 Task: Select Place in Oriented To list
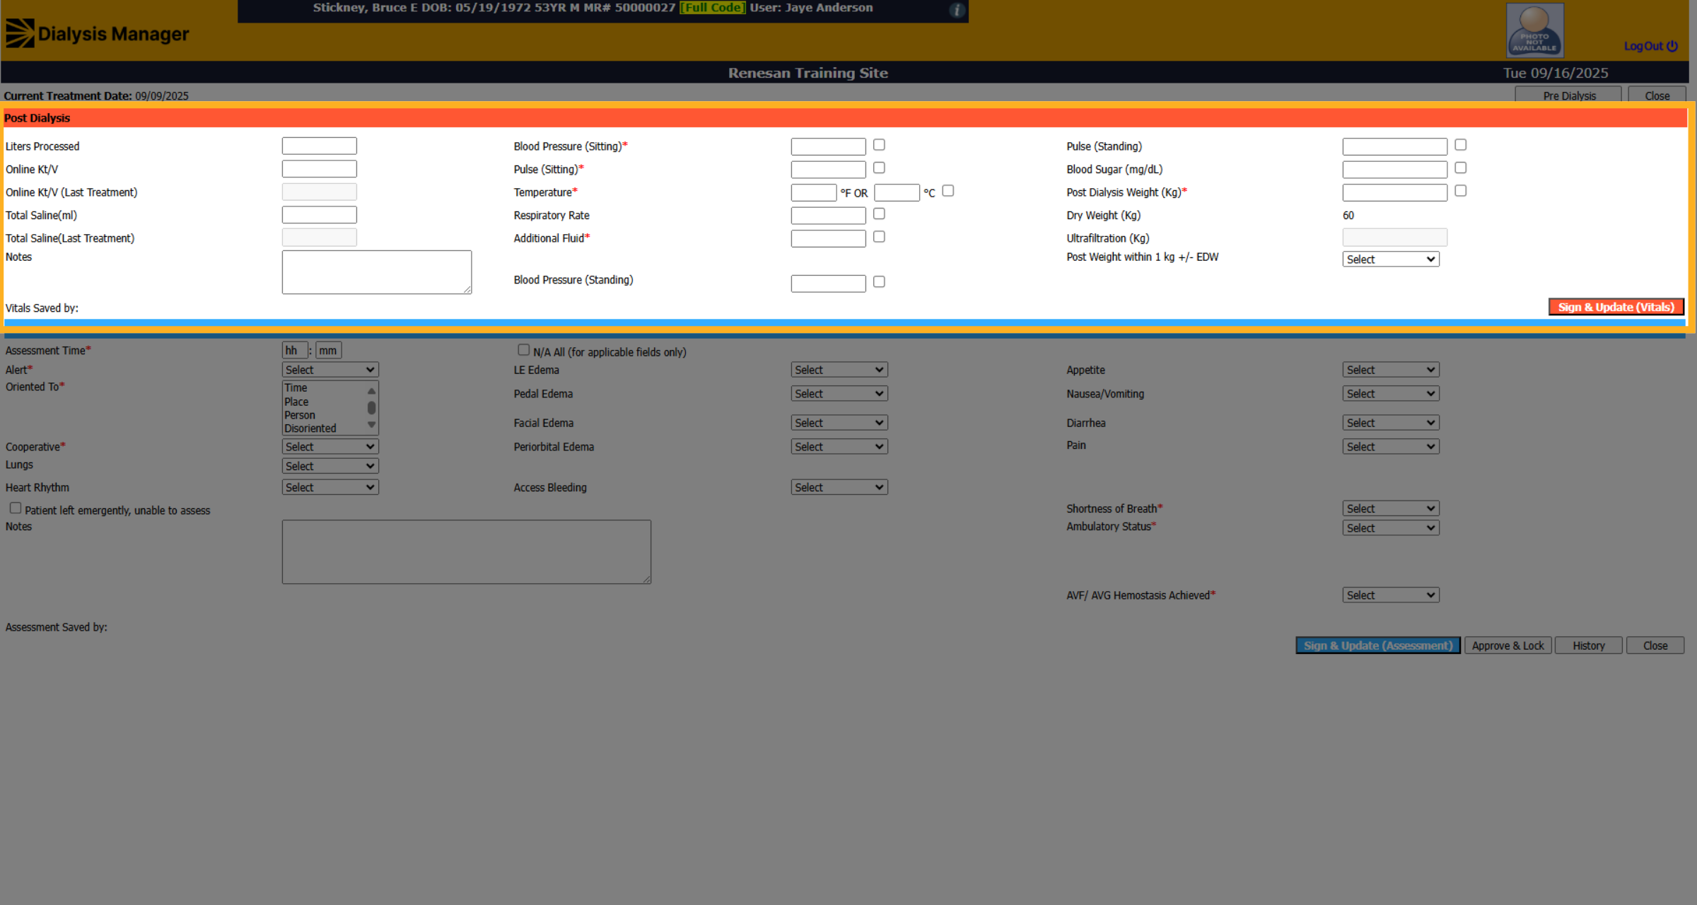tap(324, 402)
